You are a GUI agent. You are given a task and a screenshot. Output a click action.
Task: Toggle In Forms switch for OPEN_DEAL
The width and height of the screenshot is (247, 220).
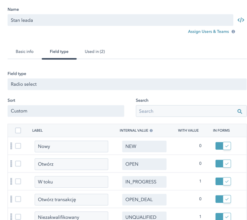tap(223, 199)
